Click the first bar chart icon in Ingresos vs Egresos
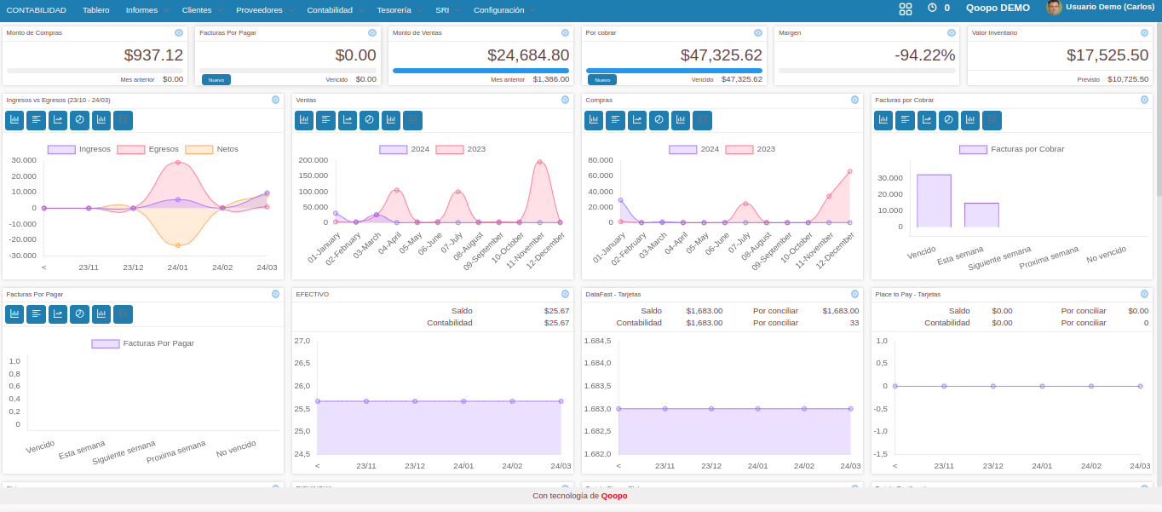The height and width of the screenshot is (512, 1162). click(14, 120)
